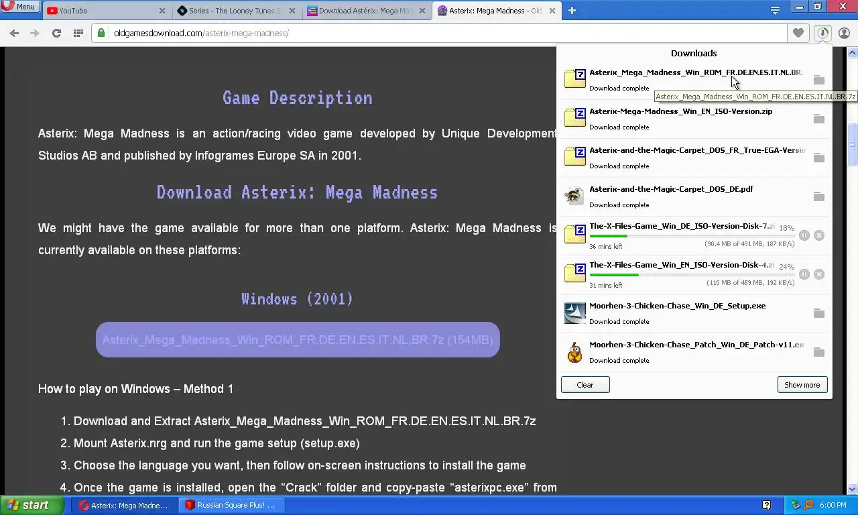Cancel the X-Files EN Disk-4 download
The height and width of the screenshot is (515, 858).
click(x=819, y=274)
